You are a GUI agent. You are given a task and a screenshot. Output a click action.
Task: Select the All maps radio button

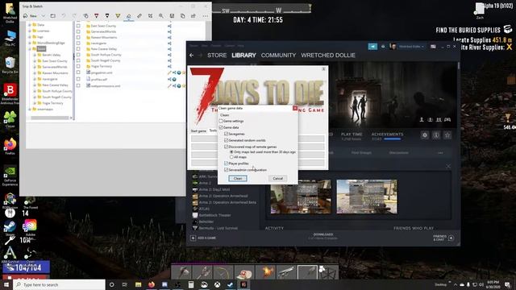[231, 157]
